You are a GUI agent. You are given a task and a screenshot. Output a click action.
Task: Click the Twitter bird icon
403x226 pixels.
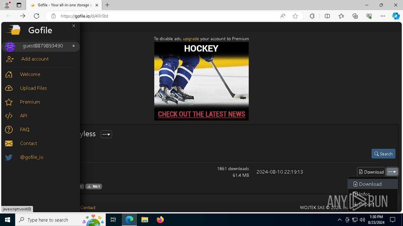pos(9,157)
